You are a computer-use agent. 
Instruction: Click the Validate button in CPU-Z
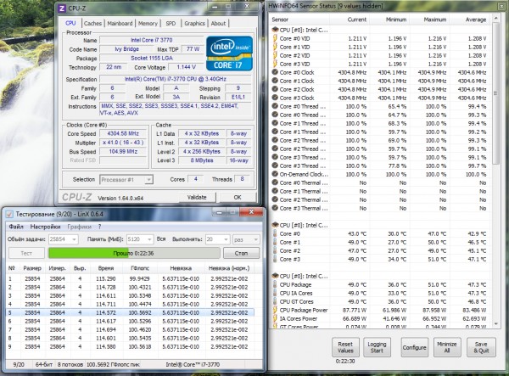click(197, 197)
